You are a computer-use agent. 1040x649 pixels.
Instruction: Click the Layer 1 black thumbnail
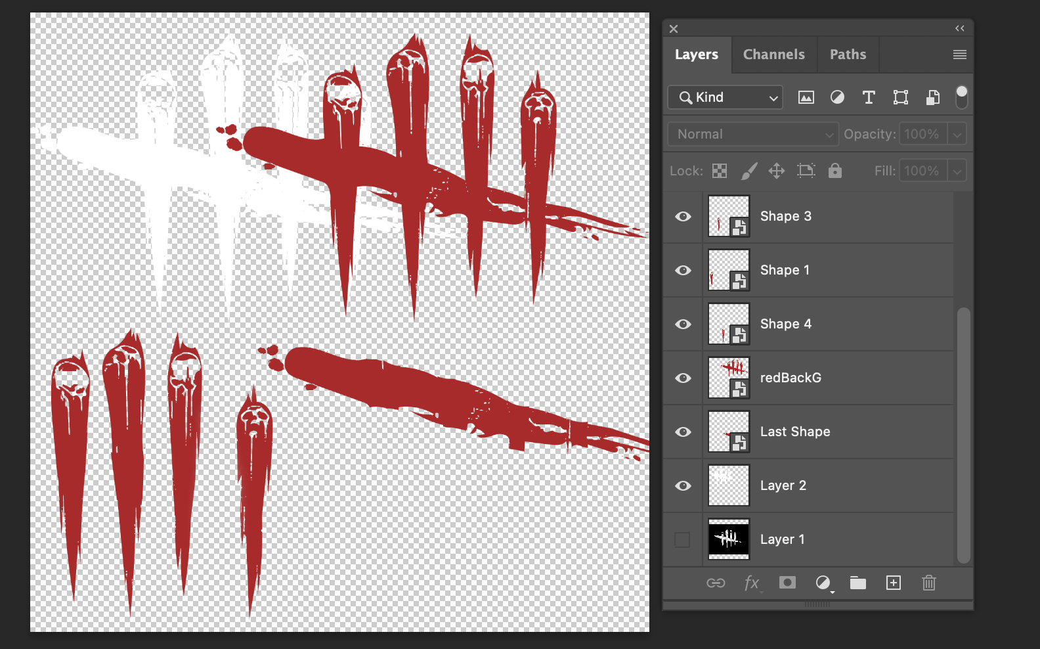729,539
